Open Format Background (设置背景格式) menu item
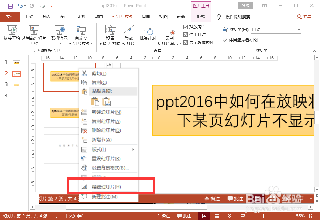The height and width of the screenshot is (220, 320). pos(109,168)
